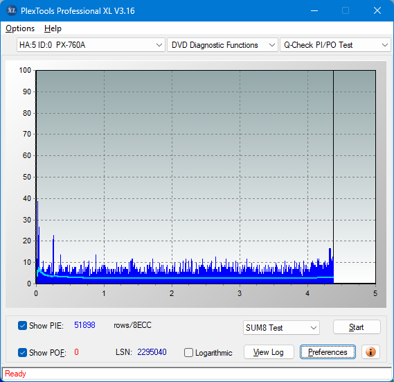Click the Ready status bar text
Screen dimensions: 394x382
pos(15,374)
